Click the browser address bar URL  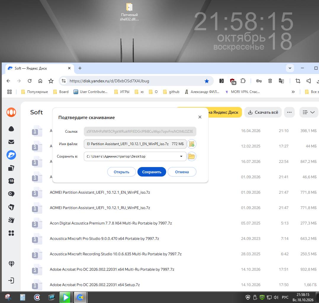point(109,81)
